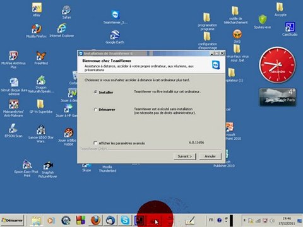The height and width of the screenshot is (227, 303).
Task: Open the Démarrer start menu
Action: point(12,220)
